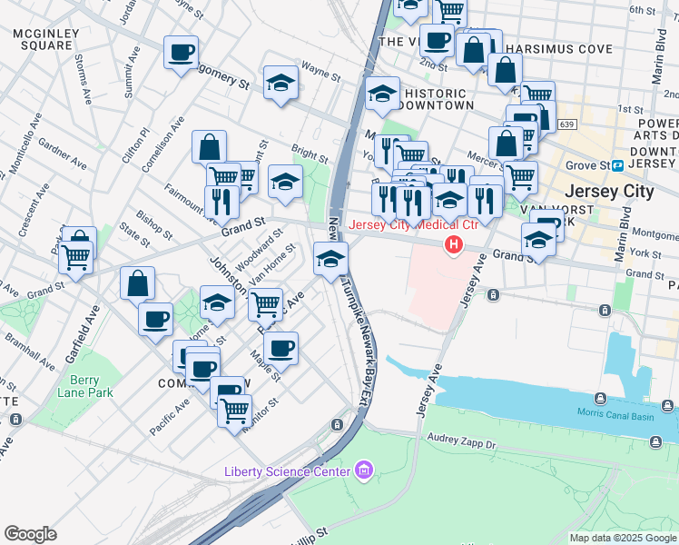Screen dimensions: 679x545
Task: Click the Audrey Zapp Dr street label
Action: (x=461, y=441)
